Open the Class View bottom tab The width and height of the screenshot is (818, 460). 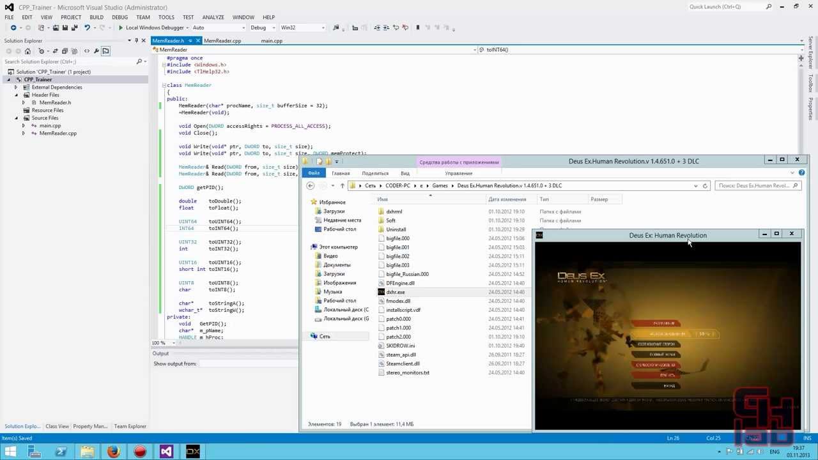pos(57,426)
